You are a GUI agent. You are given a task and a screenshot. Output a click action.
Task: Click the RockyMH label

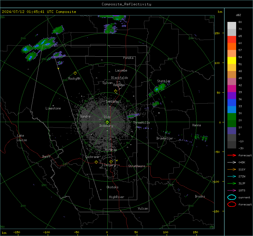tap(74, 79)
